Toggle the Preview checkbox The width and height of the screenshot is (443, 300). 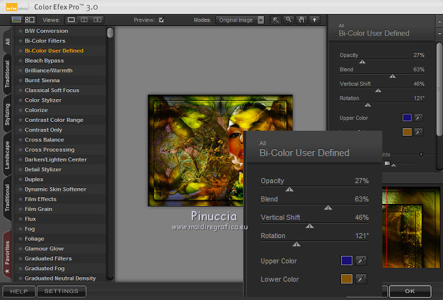tap(161, 20)
